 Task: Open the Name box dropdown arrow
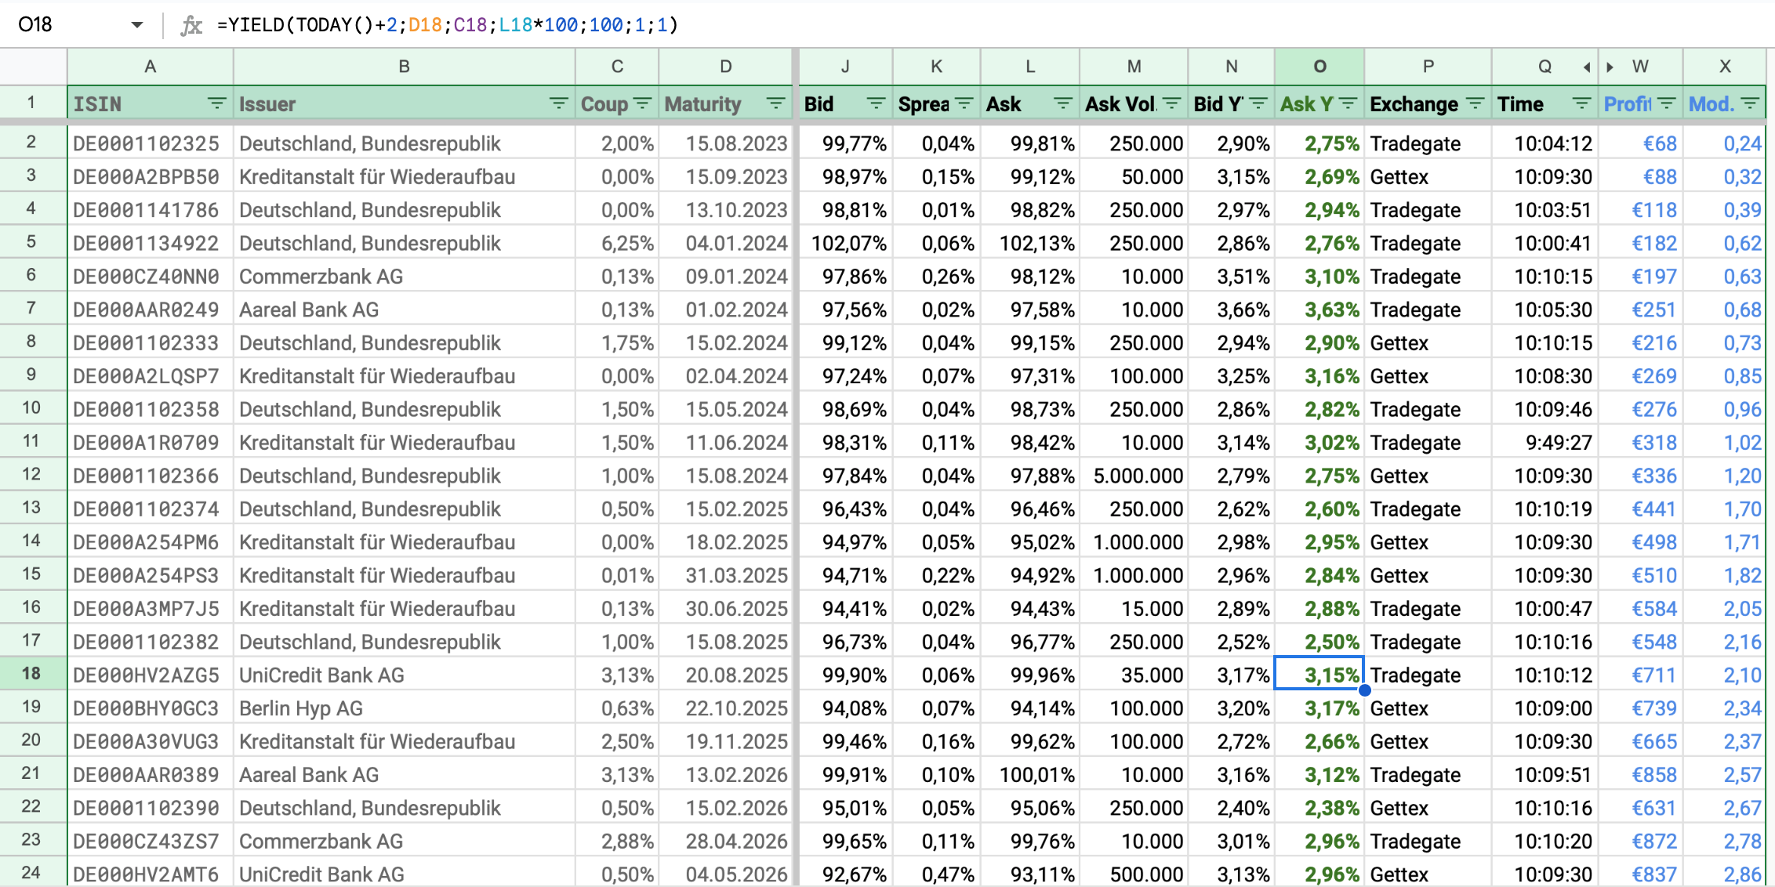pyautogui.click(x=137, y=25)
